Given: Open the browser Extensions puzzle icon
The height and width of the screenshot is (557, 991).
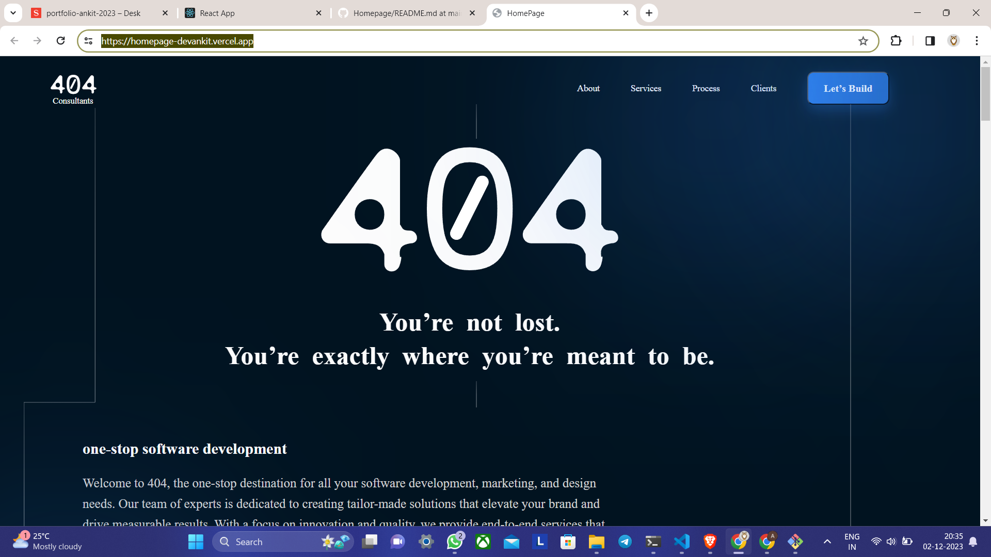Looking at the screenshot, I should click(896, 41).
